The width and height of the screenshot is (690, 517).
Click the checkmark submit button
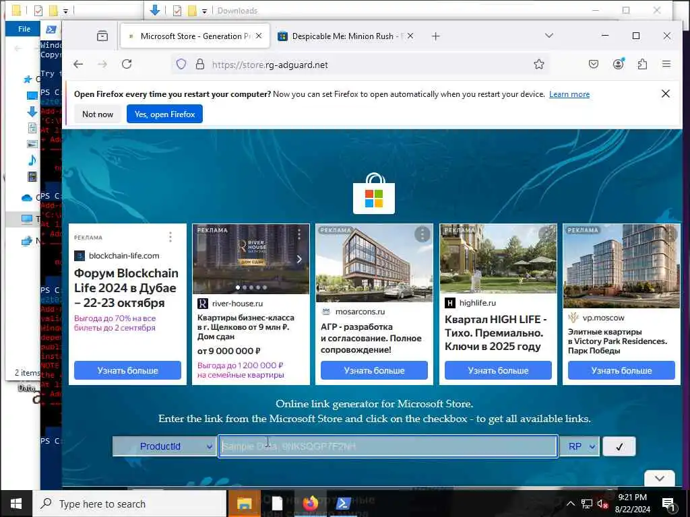(x=619, y=446)
